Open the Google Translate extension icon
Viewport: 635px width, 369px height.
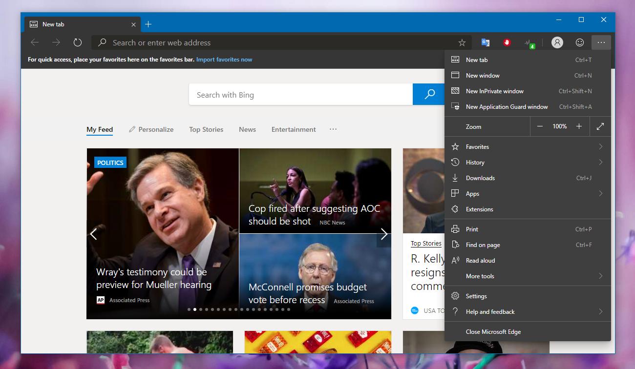(x=485, y=42)
